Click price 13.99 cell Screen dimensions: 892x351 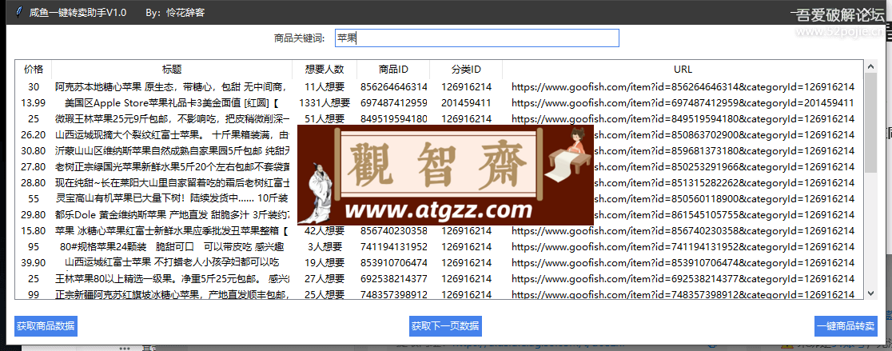(x=33, y=103)
